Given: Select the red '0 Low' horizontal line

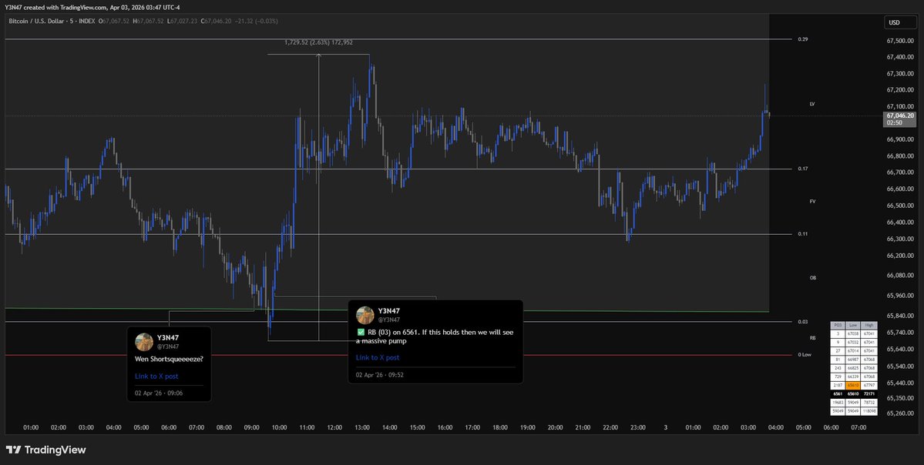Looking at the screenshot, I should pyautogui.click(x=385, y=355).
